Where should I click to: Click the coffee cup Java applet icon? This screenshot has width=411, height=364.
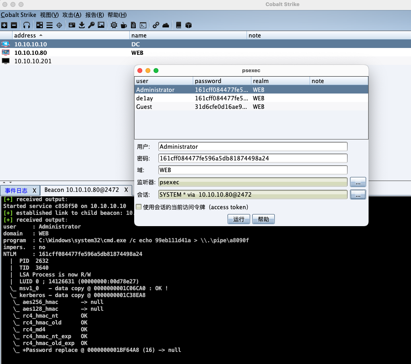pos(124,25)
